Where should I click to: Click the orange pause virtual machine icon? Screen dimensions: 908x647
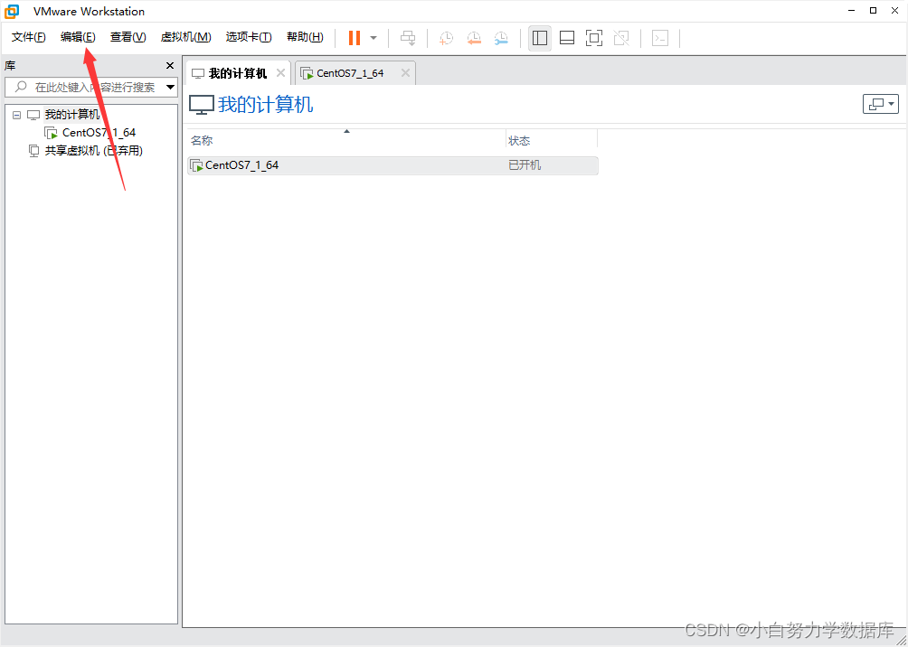355,38
